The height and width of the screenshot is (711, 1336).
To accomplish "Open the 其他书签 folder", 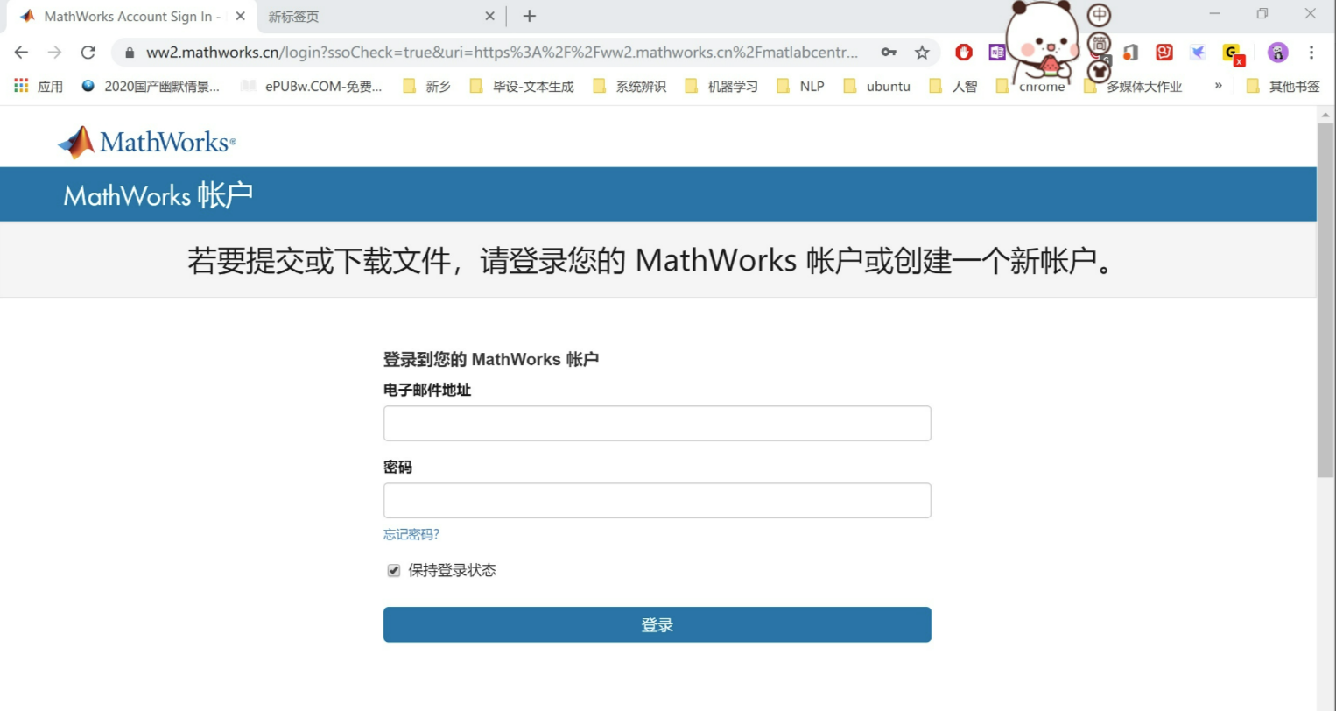I will [1283, 86].
